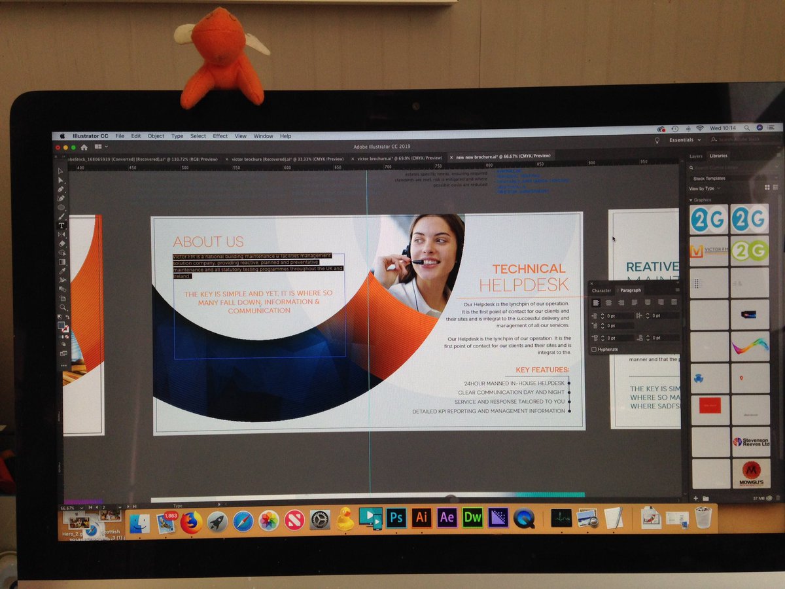Select the Victor FM logo library graphic
The width and height of the screenshot is (785, 589).
[708, 251]
